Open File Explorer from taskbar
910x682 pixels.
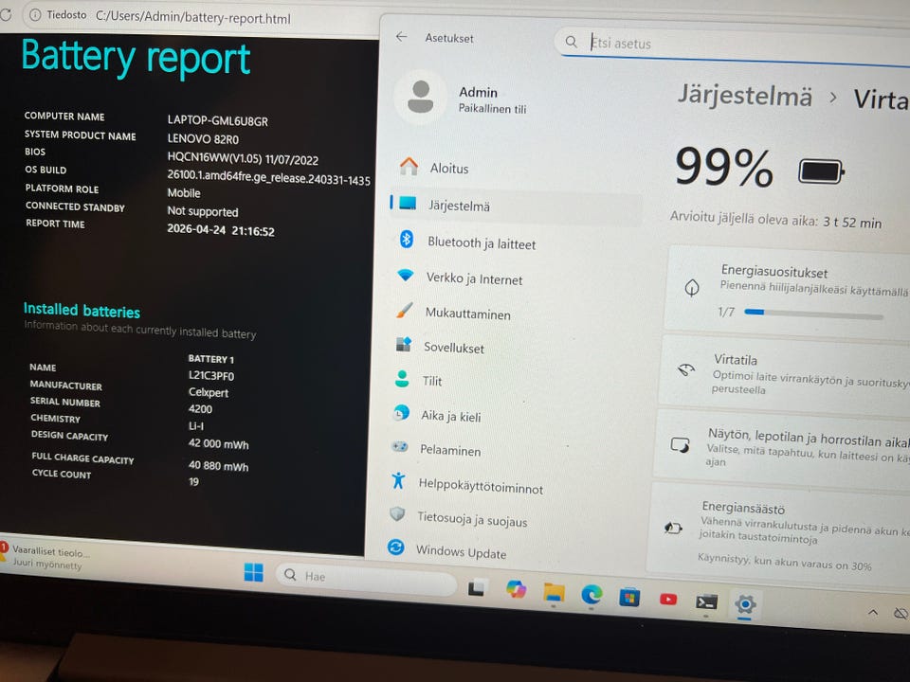click(x=554, y=592)
